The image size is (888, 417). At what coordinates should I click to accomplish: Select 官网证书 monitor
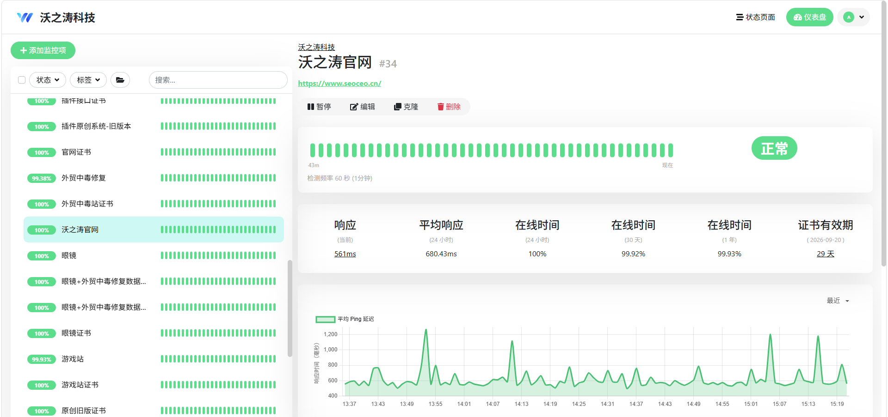click(x=154, y=152)
